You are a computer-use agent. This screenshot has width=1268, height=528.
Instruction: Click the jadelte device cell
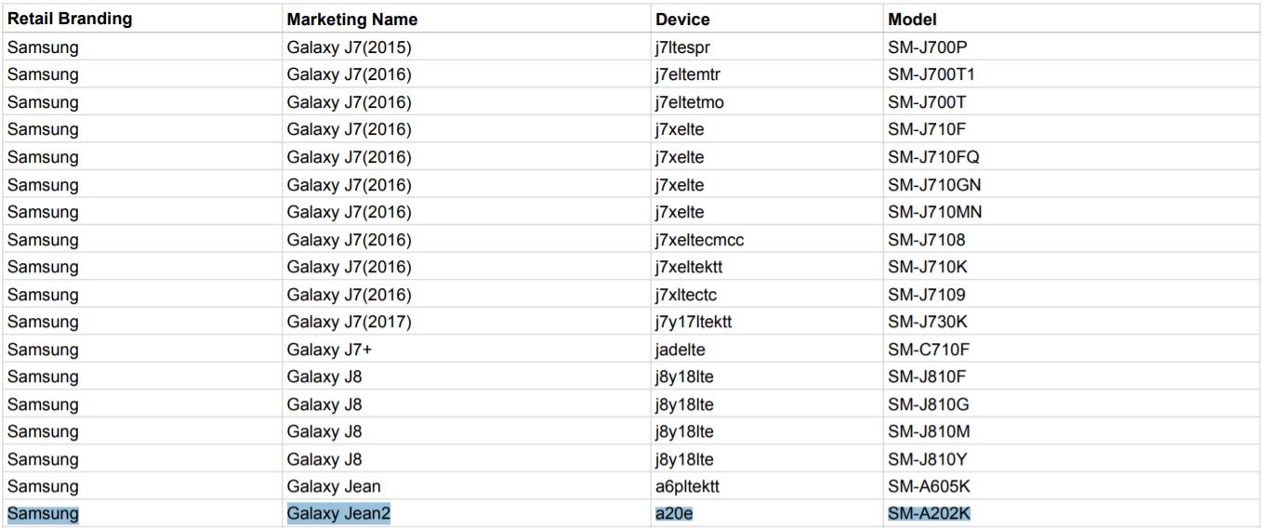(680, 350)
